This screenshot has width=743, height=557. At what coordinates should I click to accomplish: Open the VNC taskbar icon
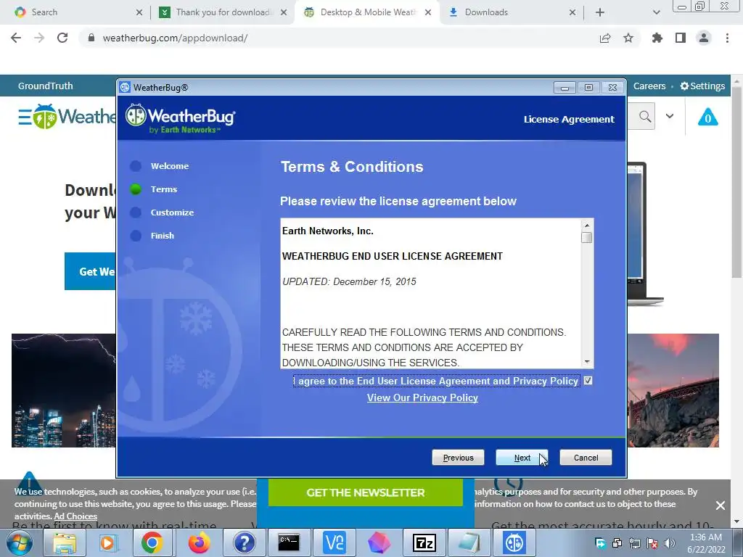tap(334, 542)
